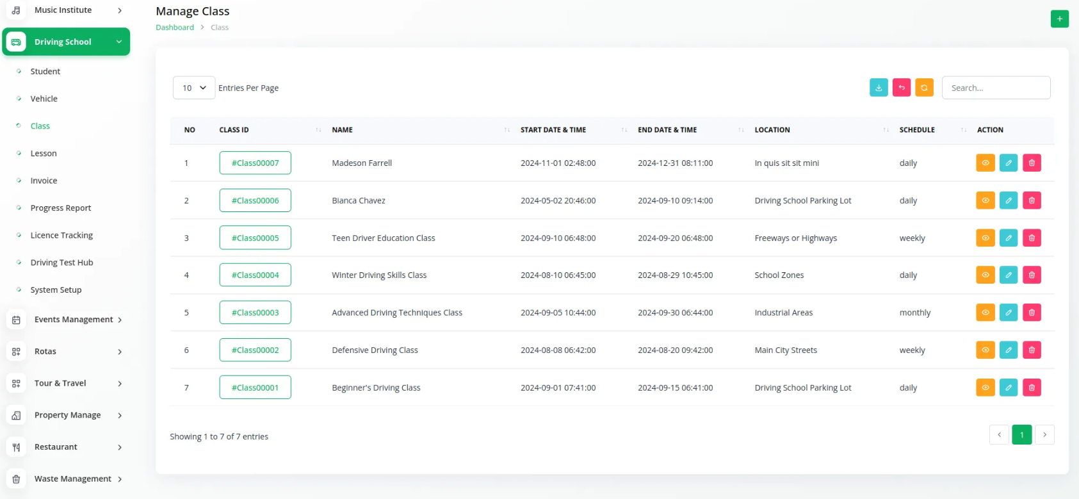Delete the Defensive Driving Class
The image size is (1079, 499).
(1032, 350)
